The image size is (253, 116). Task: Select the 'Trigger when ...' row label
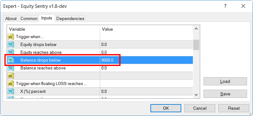pos(30,37)
